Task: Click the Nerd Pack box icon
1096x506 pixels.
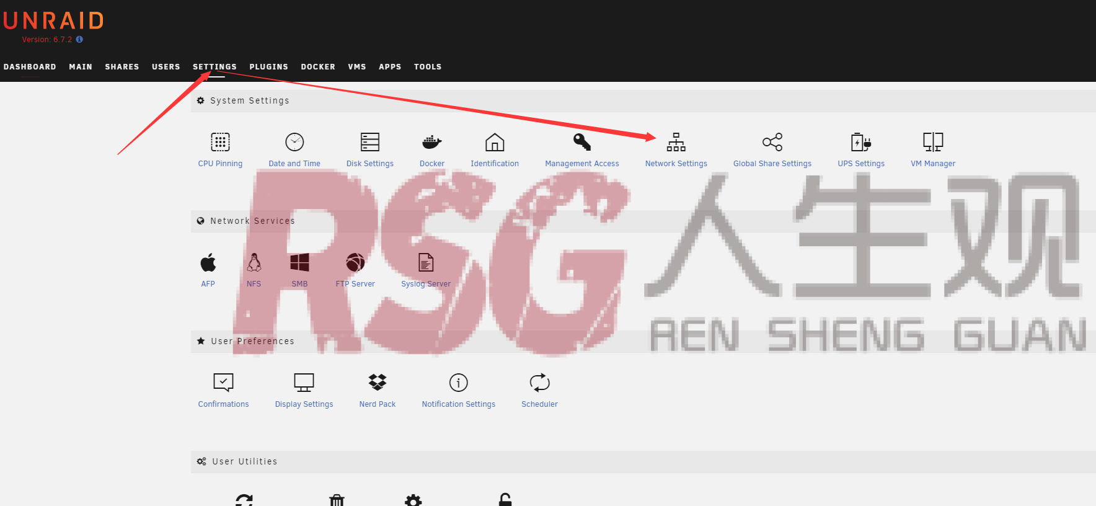Action: coord(378,383)
